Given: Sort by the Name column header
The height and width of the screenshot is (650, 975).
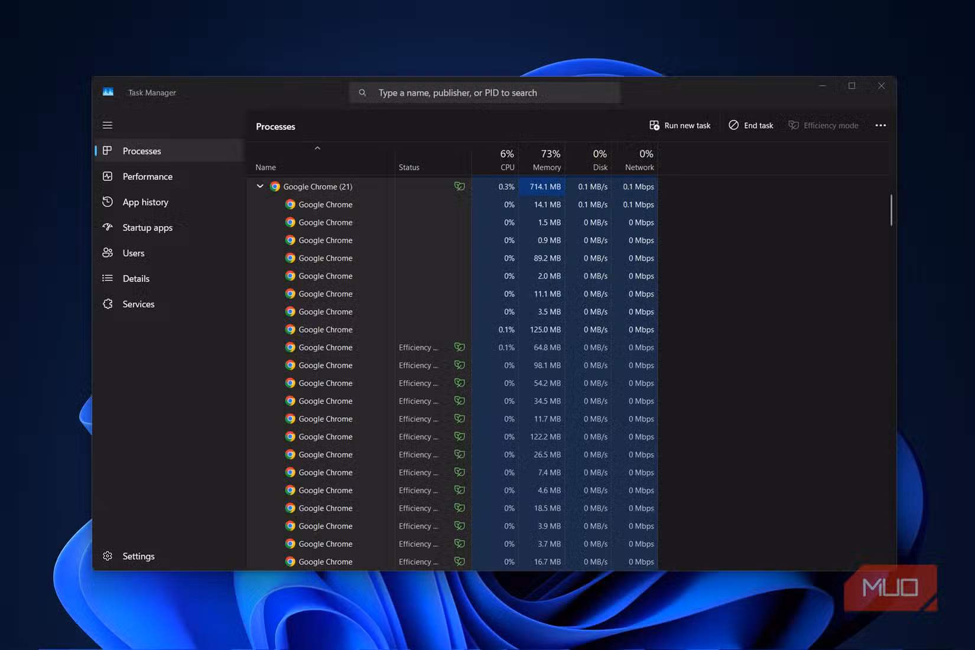Looking at the screenshot, I should (320, 160).
